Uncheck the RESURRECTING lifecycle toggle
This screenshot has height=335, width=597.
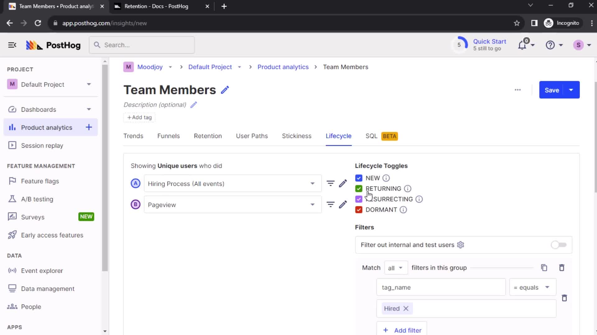click(x=359, y=199)
